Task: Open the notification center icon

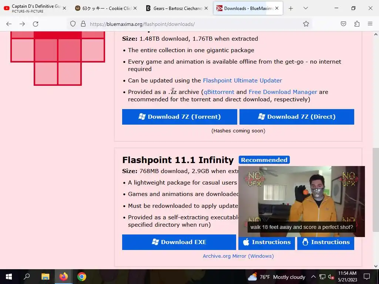Action: click(x=367, y=277)
